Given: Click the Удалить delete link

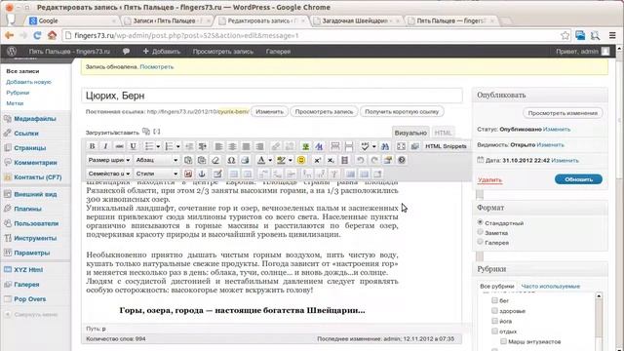Looking at the screenshot, I should point(489,179).
